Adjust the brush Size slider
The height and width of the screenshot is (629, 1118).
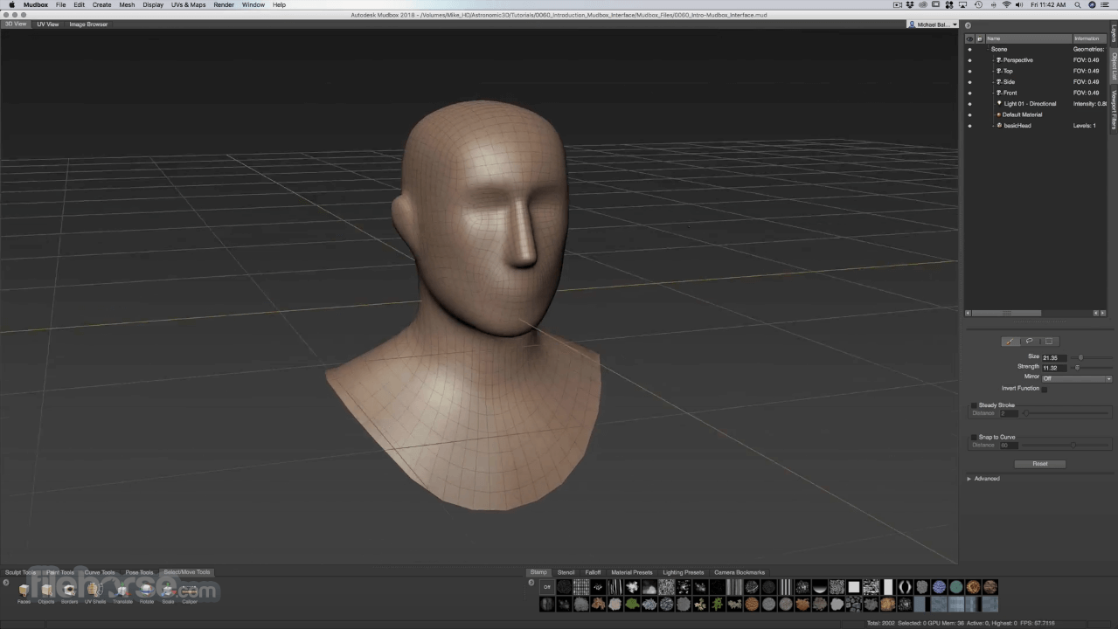(x=1080, y=357)
